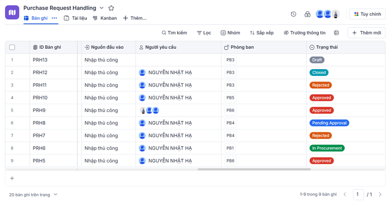Click the Approved status of PRH10
Screen dimensions: 392x206
[322, 98]
